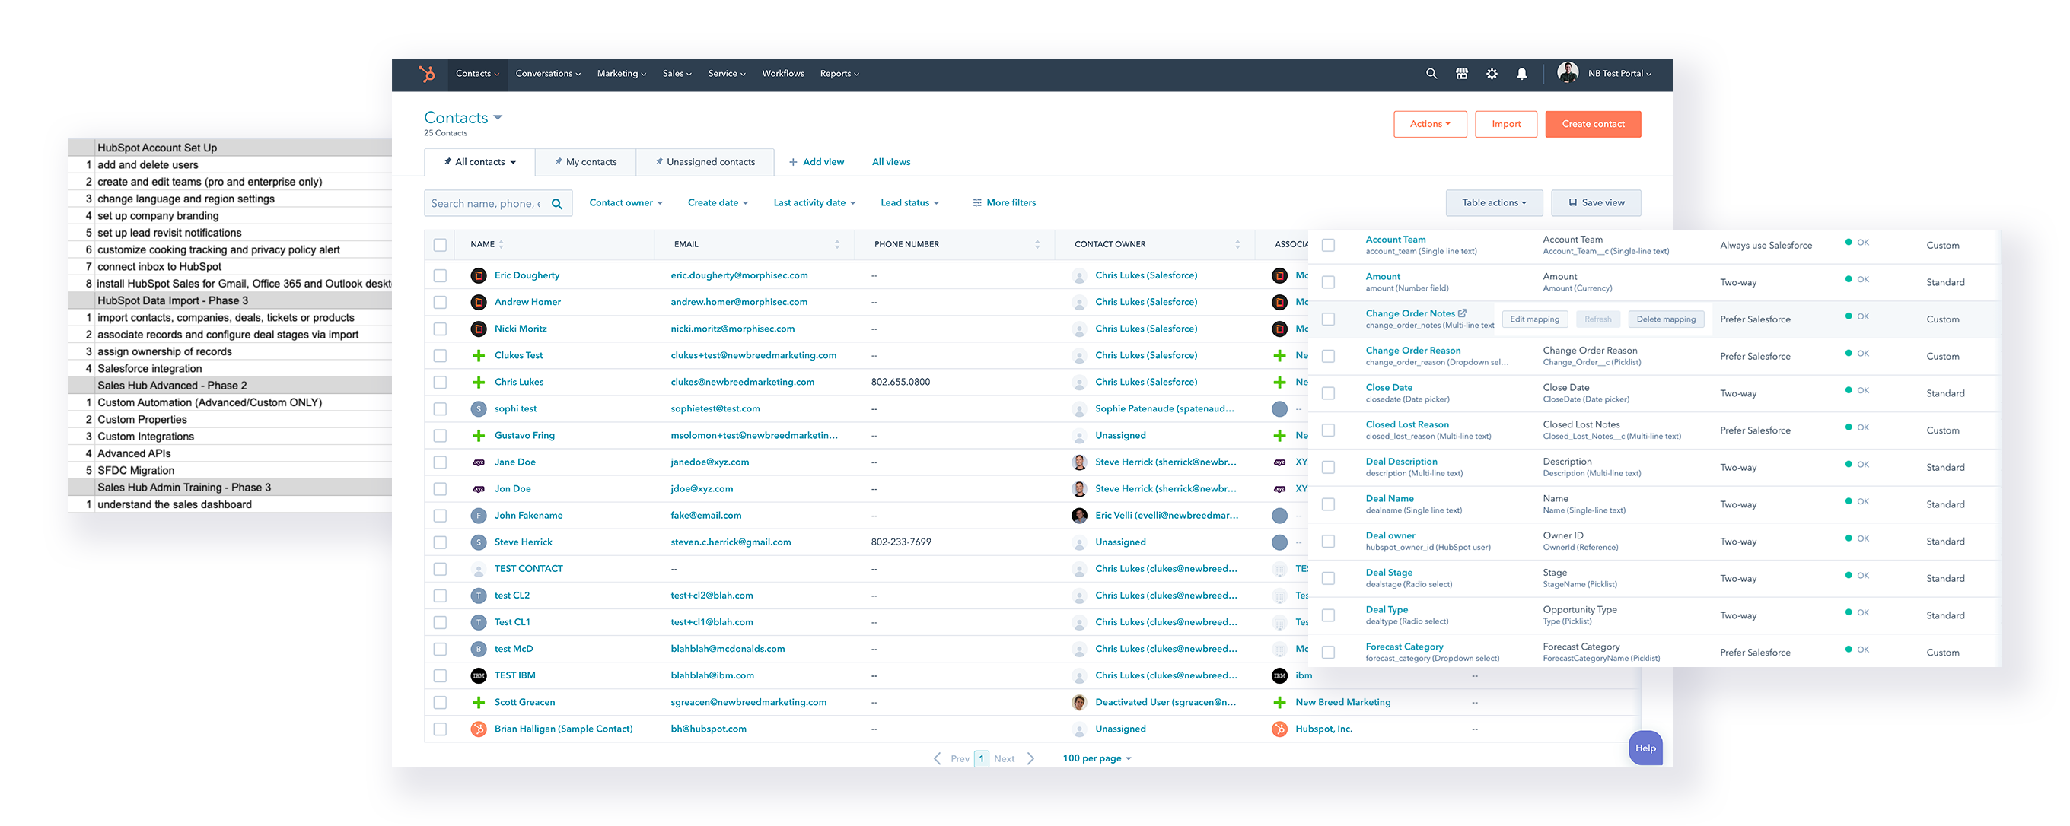Click Edit mapping for Change Order Notes

[1534, 319]
